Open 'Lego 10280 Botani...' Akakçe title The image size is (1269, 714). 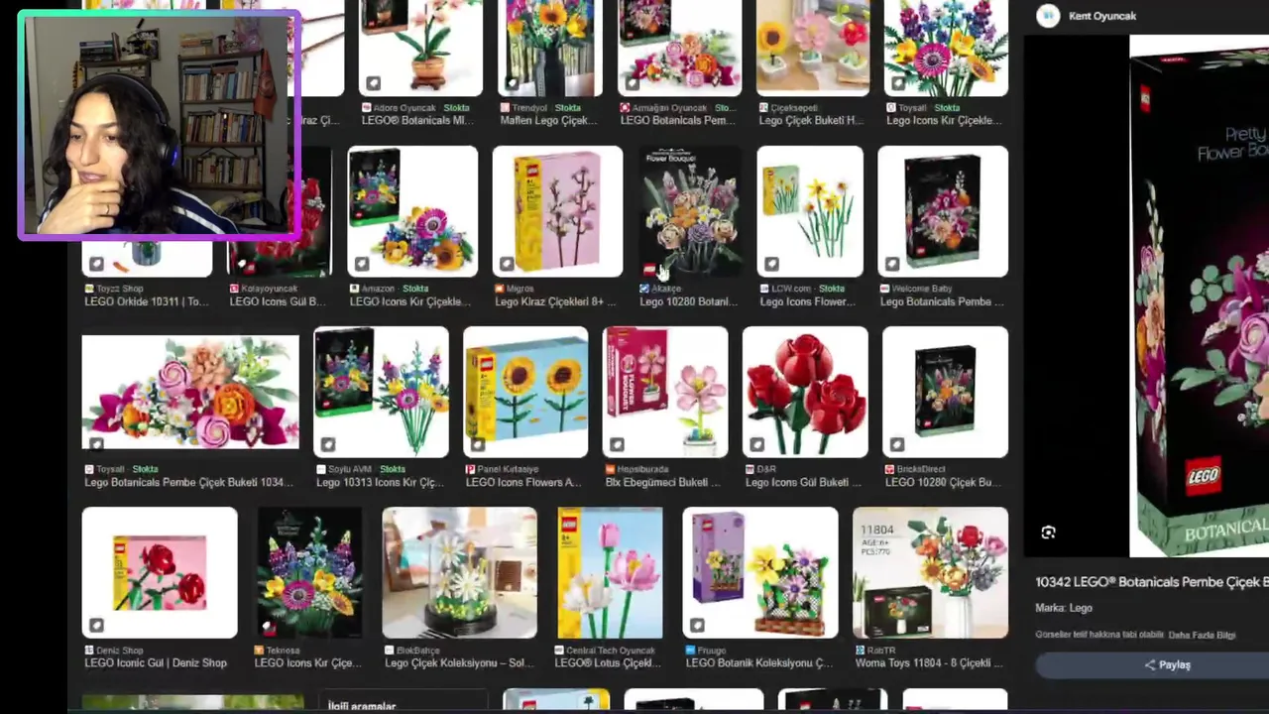[688, 301]
